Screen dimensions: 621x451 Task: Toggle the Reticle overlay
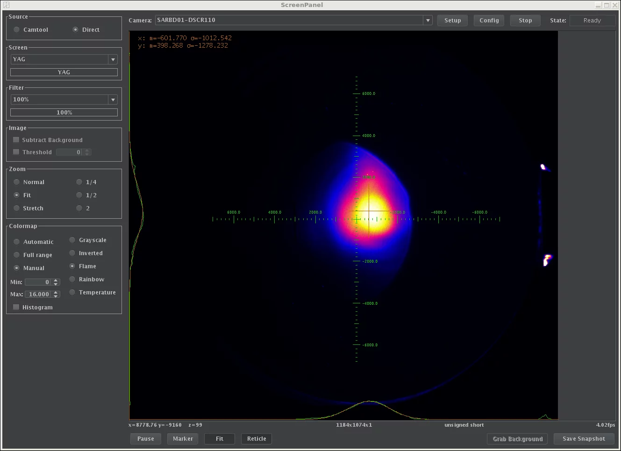coord(256,438)
